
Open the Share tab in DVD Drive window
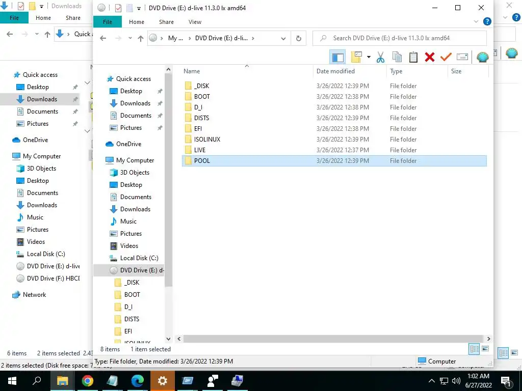pyautogui.click(x=166, y=21)
